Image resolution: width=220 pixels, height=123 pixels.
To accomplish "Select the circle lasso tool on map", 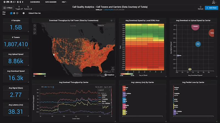I will pos(35,26).
